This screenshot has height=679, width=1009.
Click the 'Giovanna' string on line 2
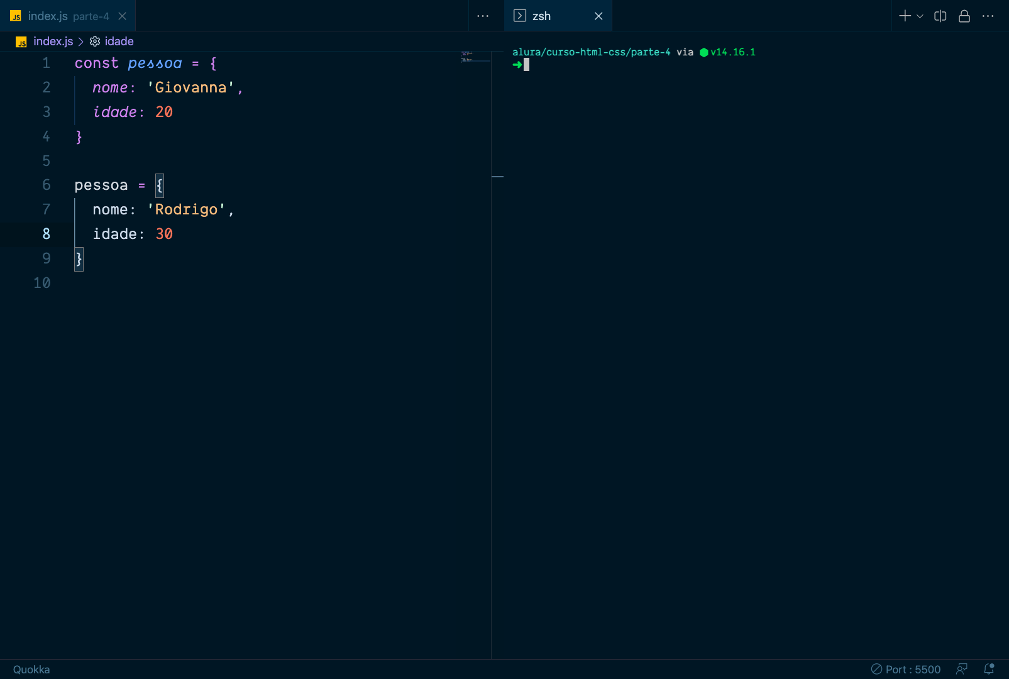[x=190, y=88]
